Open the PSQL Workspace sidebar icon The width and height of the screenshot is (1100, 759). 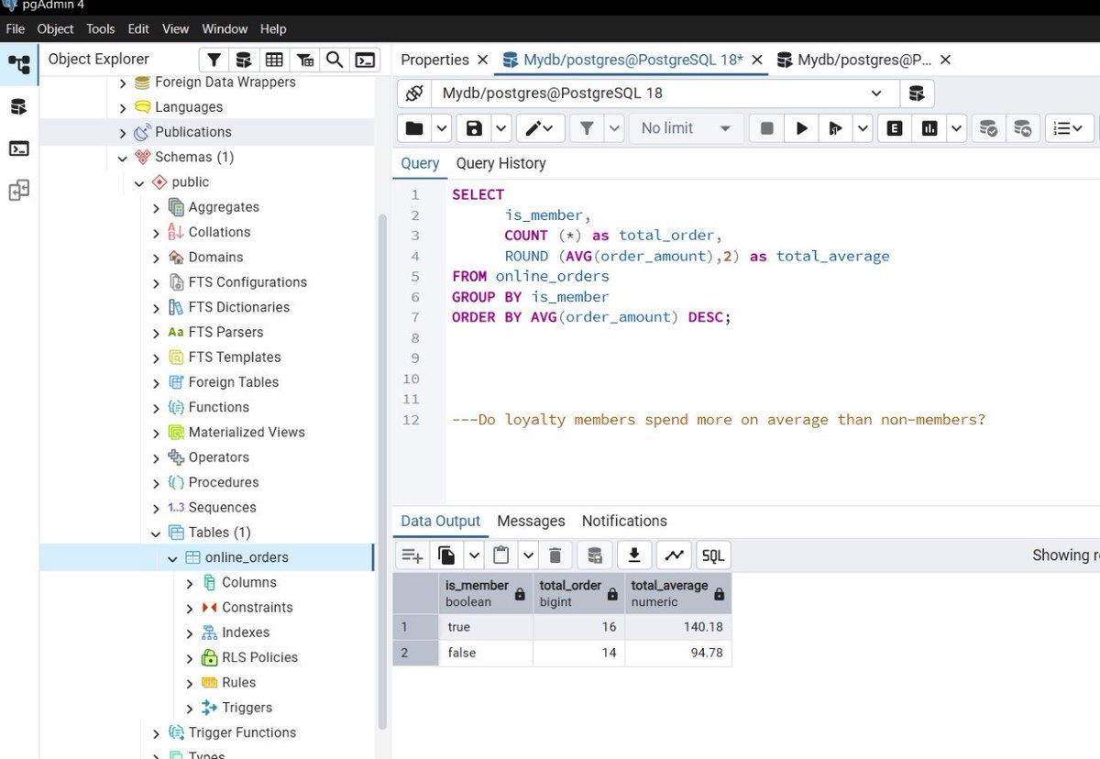(x=18, y=148)
